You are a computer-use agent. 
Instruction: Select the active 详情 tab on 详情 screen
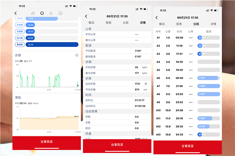(143, 23)
